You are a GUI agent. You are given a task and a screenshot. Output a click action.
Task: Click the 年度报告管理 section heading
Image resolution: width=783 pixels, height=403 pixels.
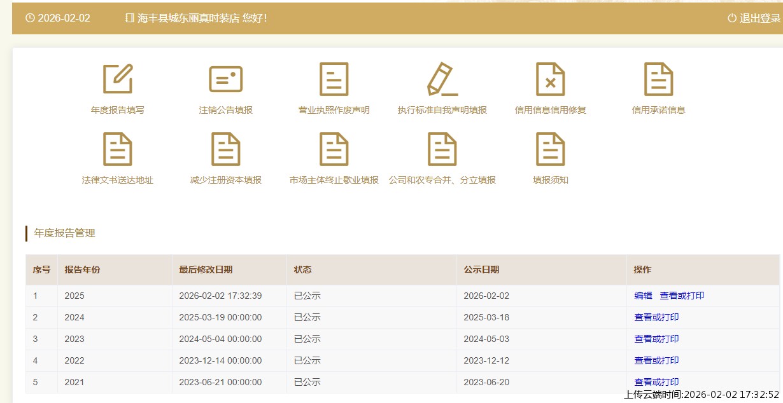click(x=64, y=233)
